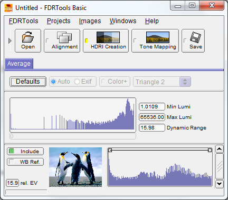This screenshot has height=200, width=228.
Task: Expand the toolbar side arrow
Action: (10, 41)
